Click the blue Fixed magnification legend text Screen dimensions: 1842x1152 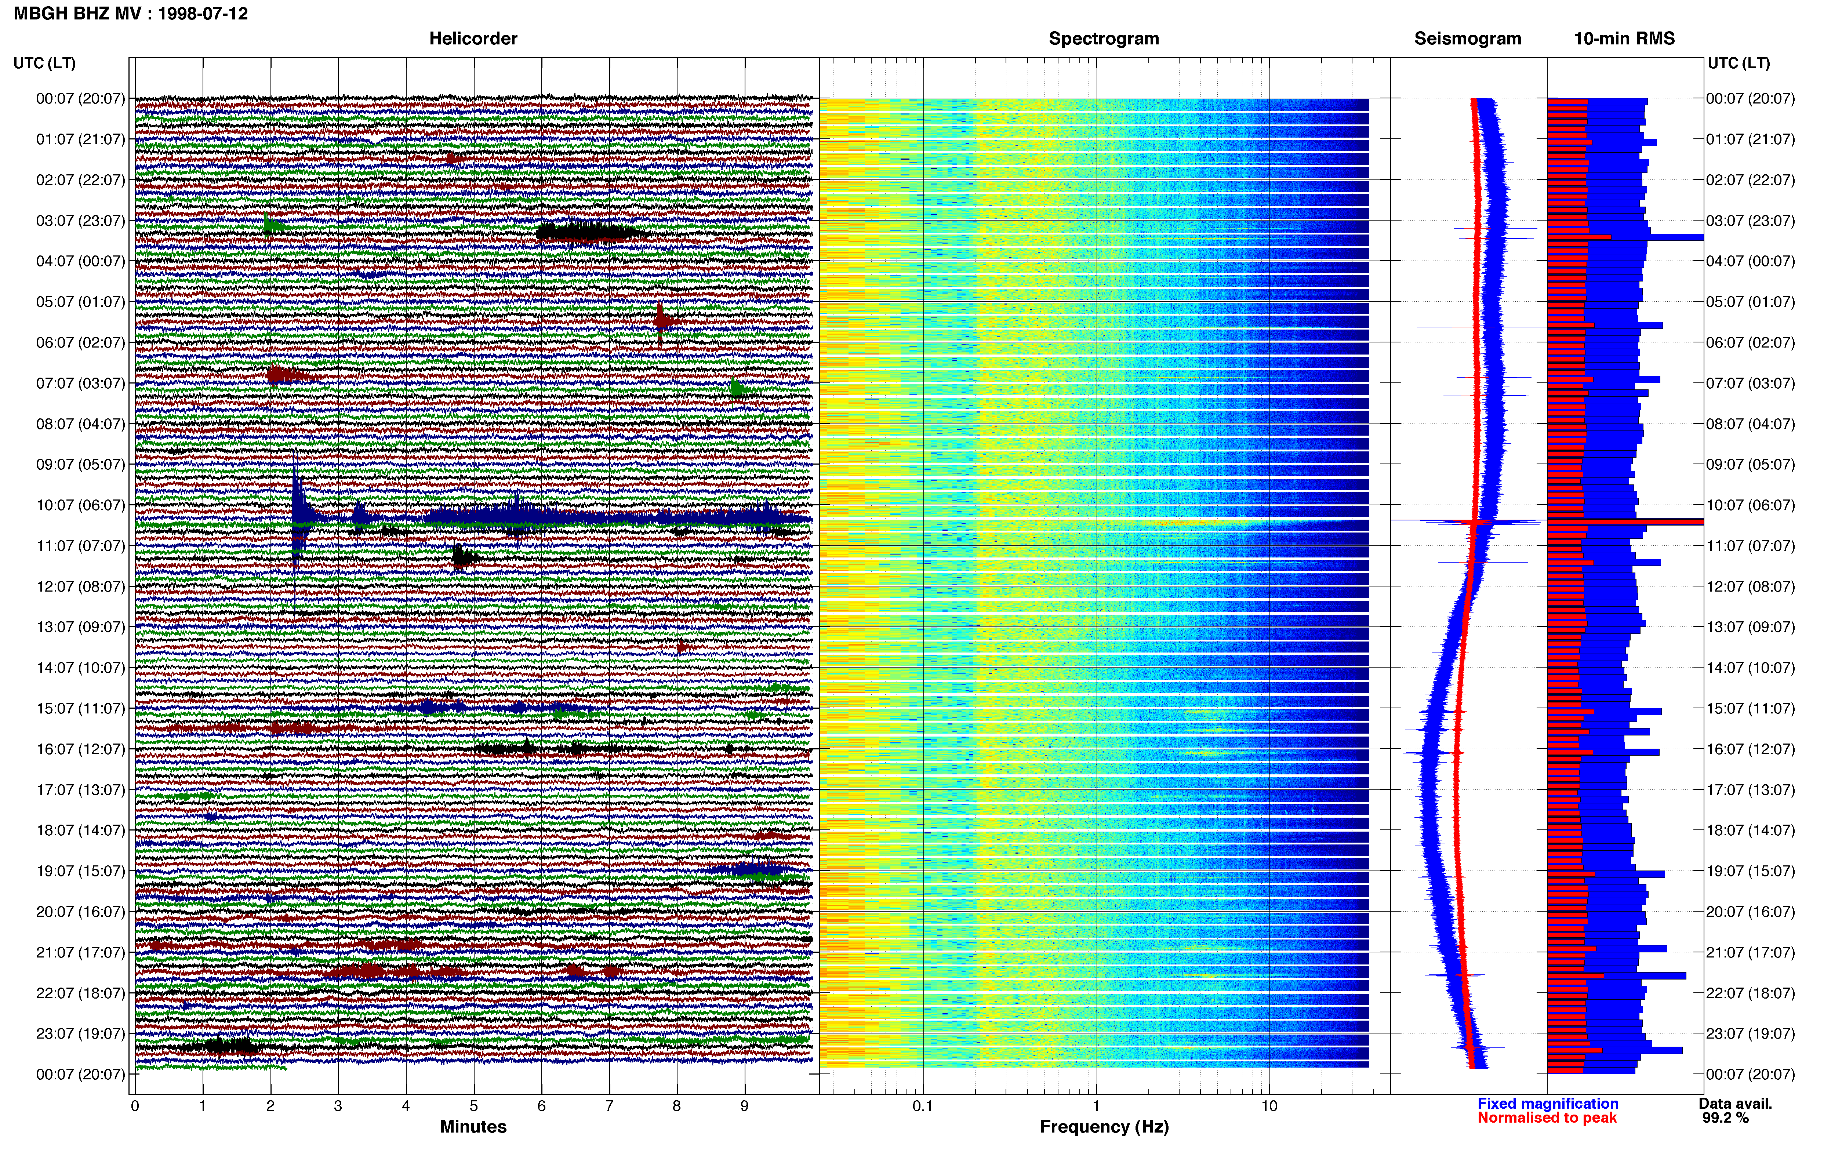(1547, 1104)
